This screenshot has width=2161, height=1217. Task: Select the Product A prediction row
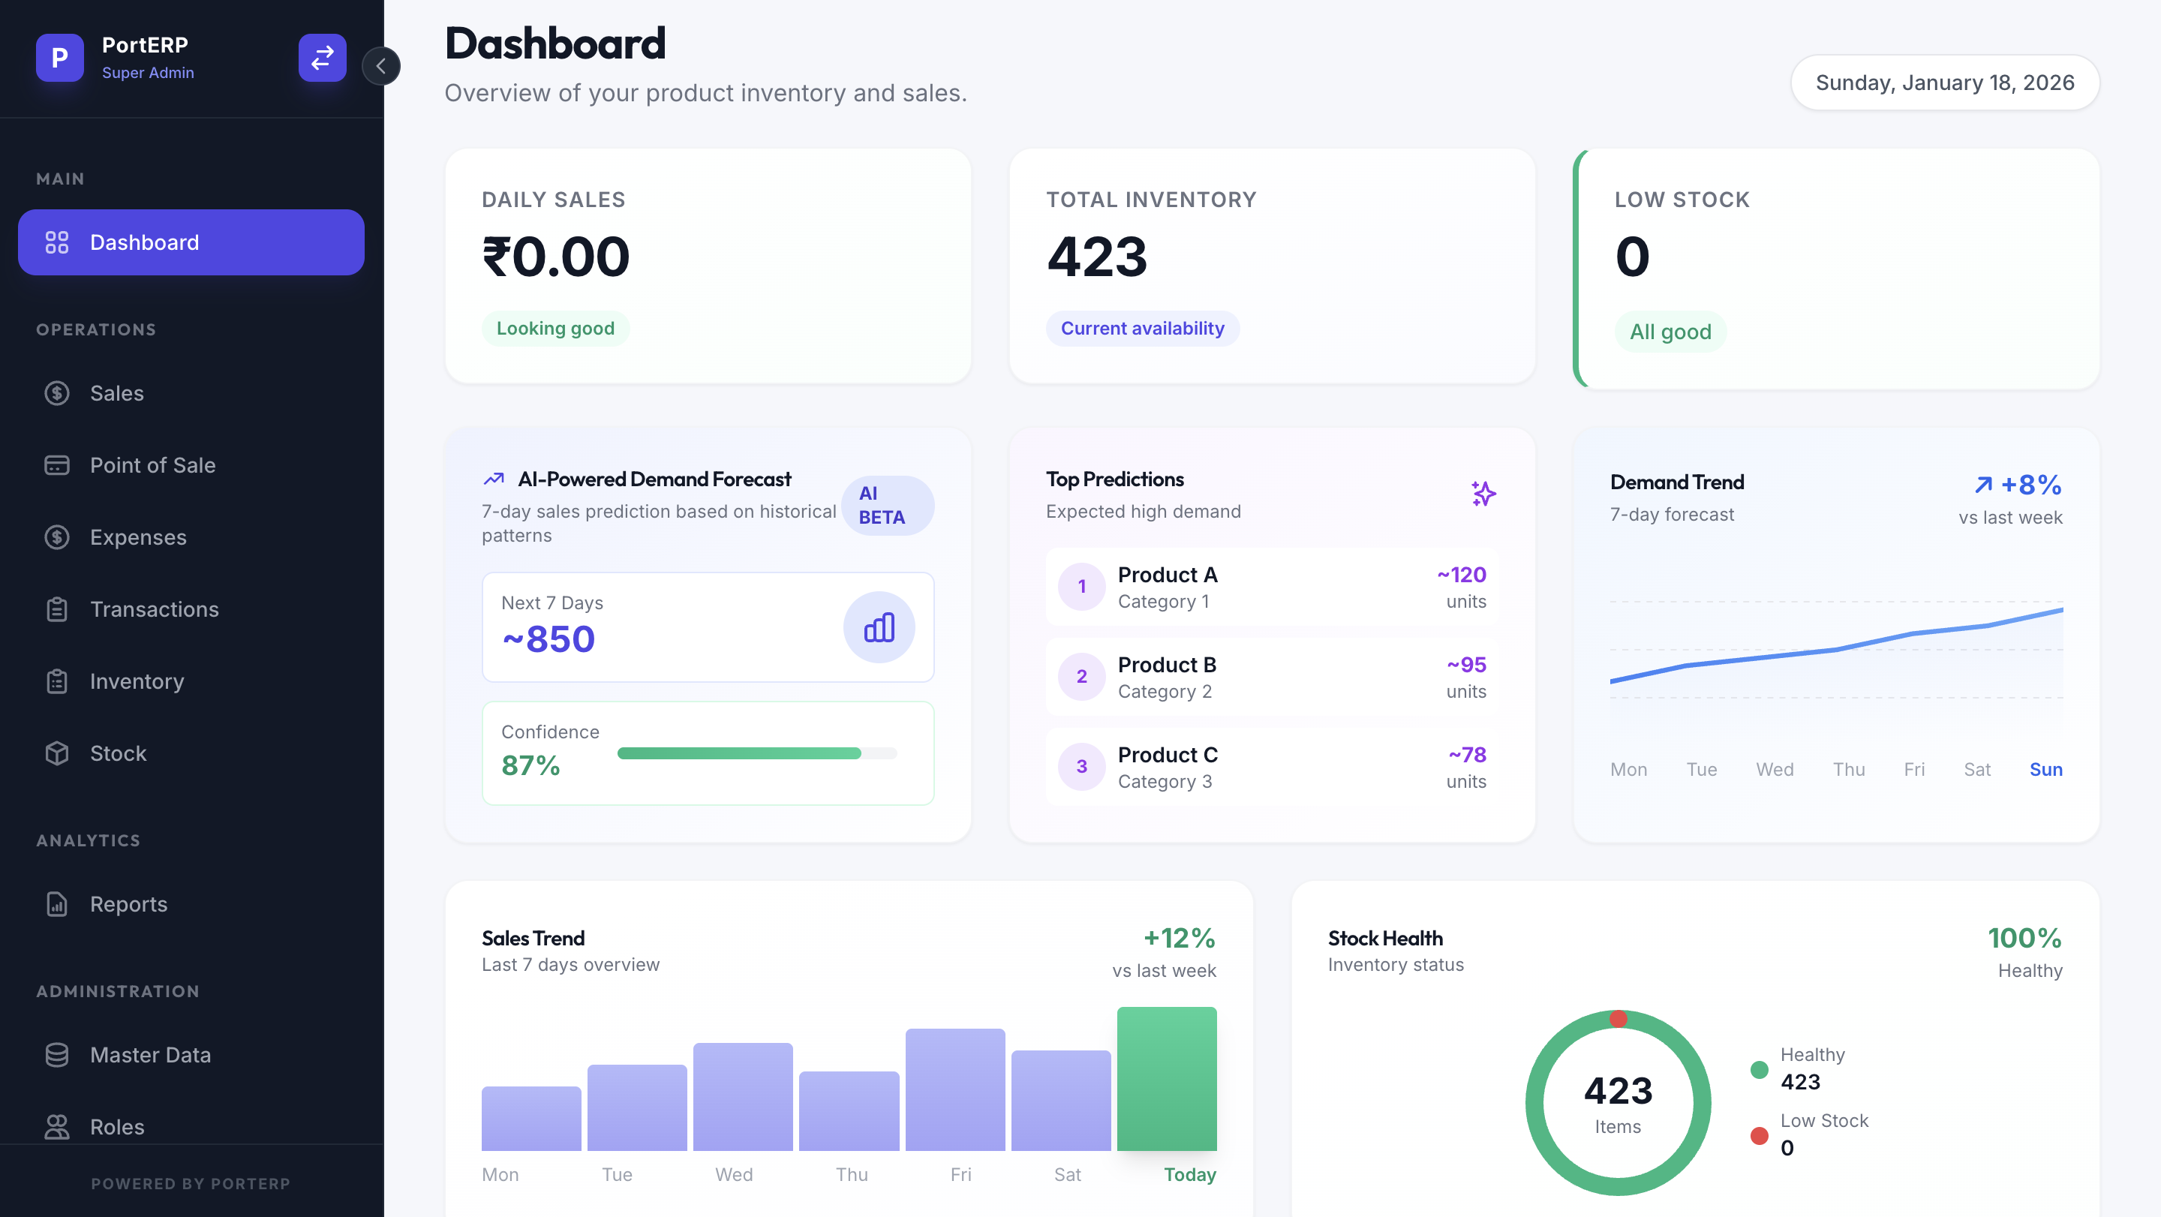click(x=1272, y=587)
